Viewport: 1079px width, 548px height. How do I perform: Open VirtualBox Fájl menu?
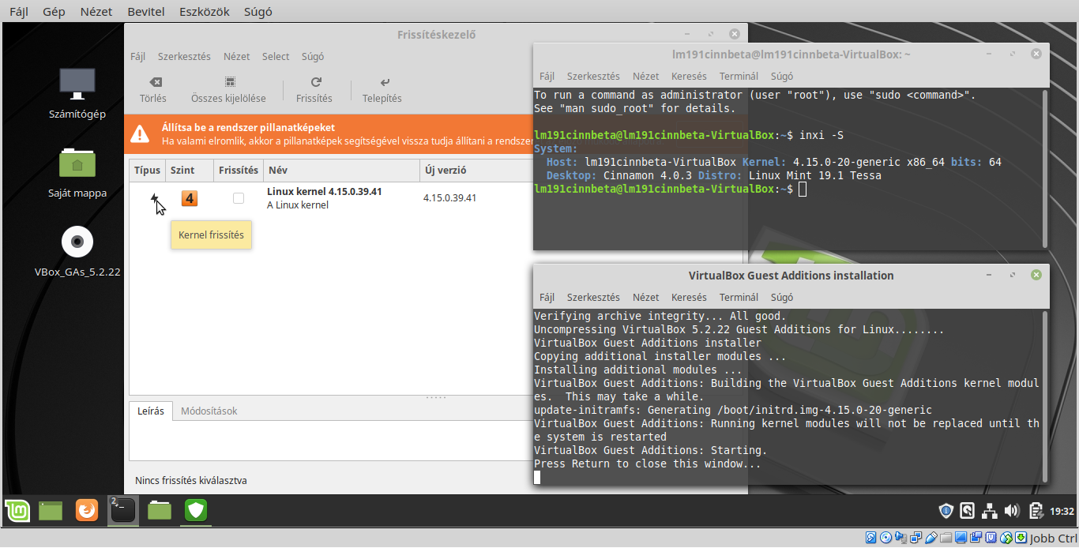[18, 12]
